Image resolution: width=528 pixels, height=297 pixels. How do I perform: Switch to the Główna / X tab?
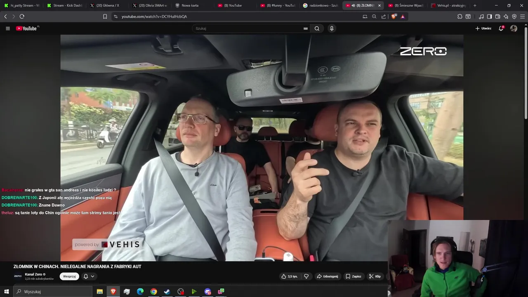pyautogui.click(x=107, y=5)
